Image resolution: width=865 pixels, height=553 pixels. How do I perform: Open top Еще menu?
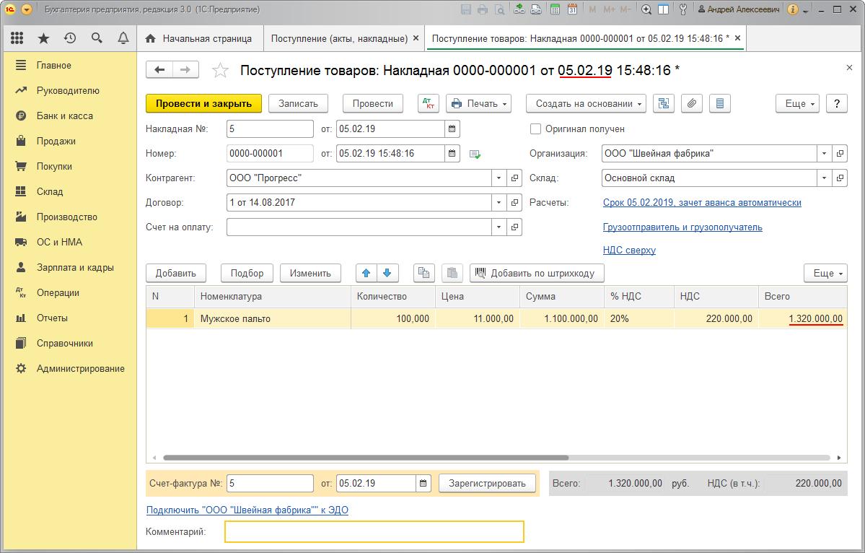tap(797, 103)
